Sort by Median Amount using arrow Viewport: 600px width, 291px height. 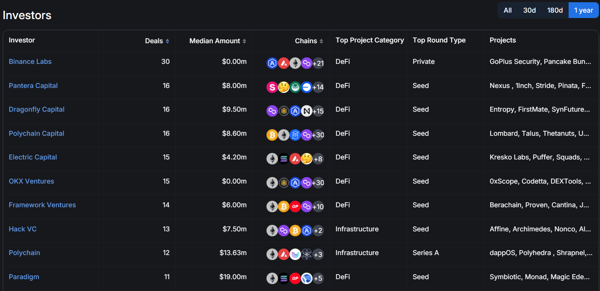(244, 41)
